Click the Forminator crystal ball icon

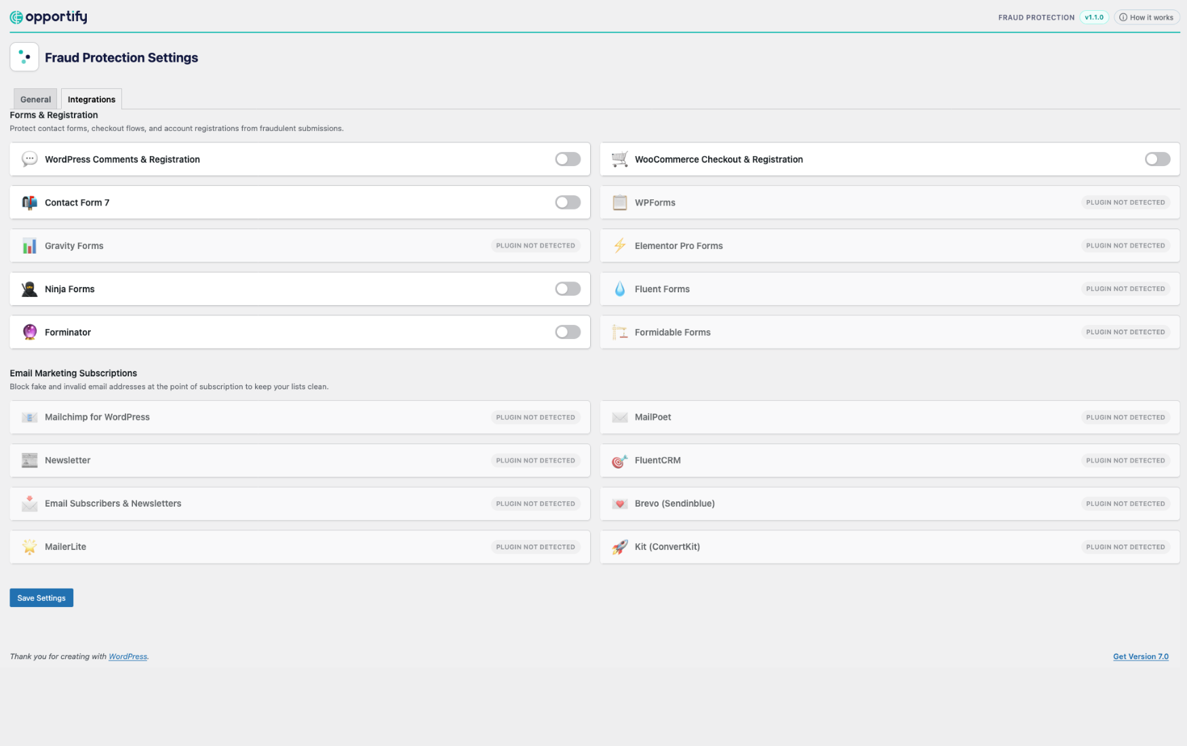tap(29, 332)
